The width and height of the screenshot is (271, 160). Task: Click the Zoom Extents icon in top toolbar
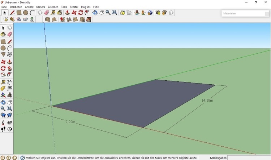point(115,13)
